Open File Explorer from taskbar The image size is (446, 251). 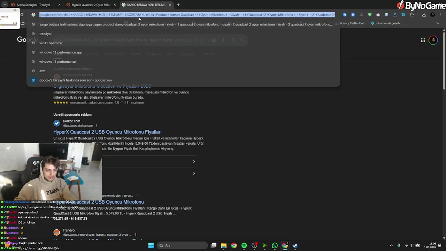(x=224, y=245)
